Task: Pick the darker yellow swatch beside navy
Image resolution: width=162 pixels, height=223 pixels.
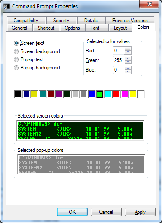Action: (x=34, y=94)
